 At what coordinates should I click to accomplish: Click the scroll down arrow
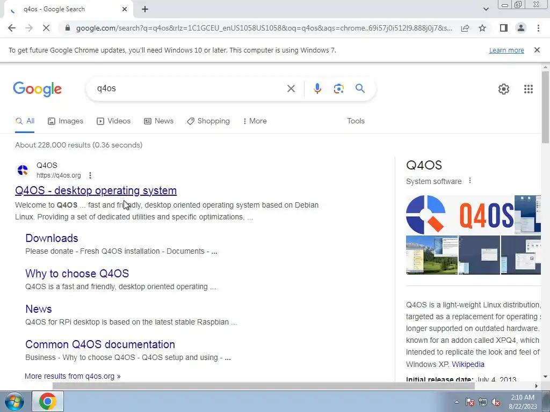pyautogui.click(x=545, y=377)
